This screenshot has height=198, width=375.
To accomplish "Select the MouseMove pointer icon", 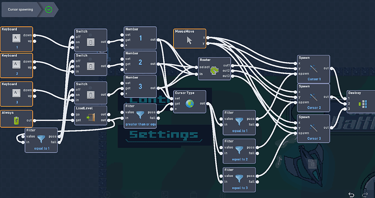I will (x=189, y=40).
